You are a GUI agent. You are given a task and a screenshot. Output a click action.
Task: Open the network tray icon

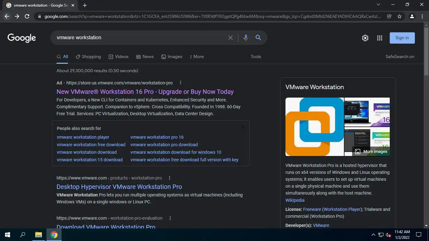[381, 235]
